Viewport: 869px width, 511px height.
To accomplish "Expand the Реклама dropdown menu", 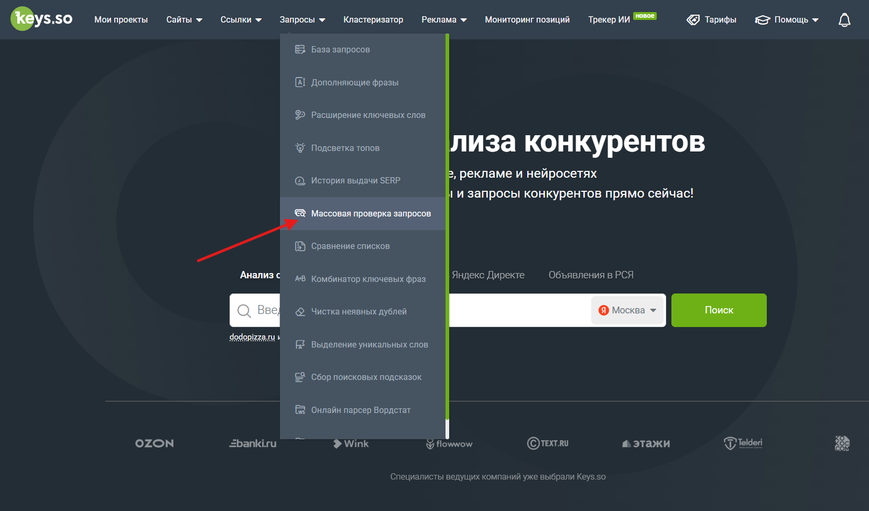I will click(x=444, y=20).
